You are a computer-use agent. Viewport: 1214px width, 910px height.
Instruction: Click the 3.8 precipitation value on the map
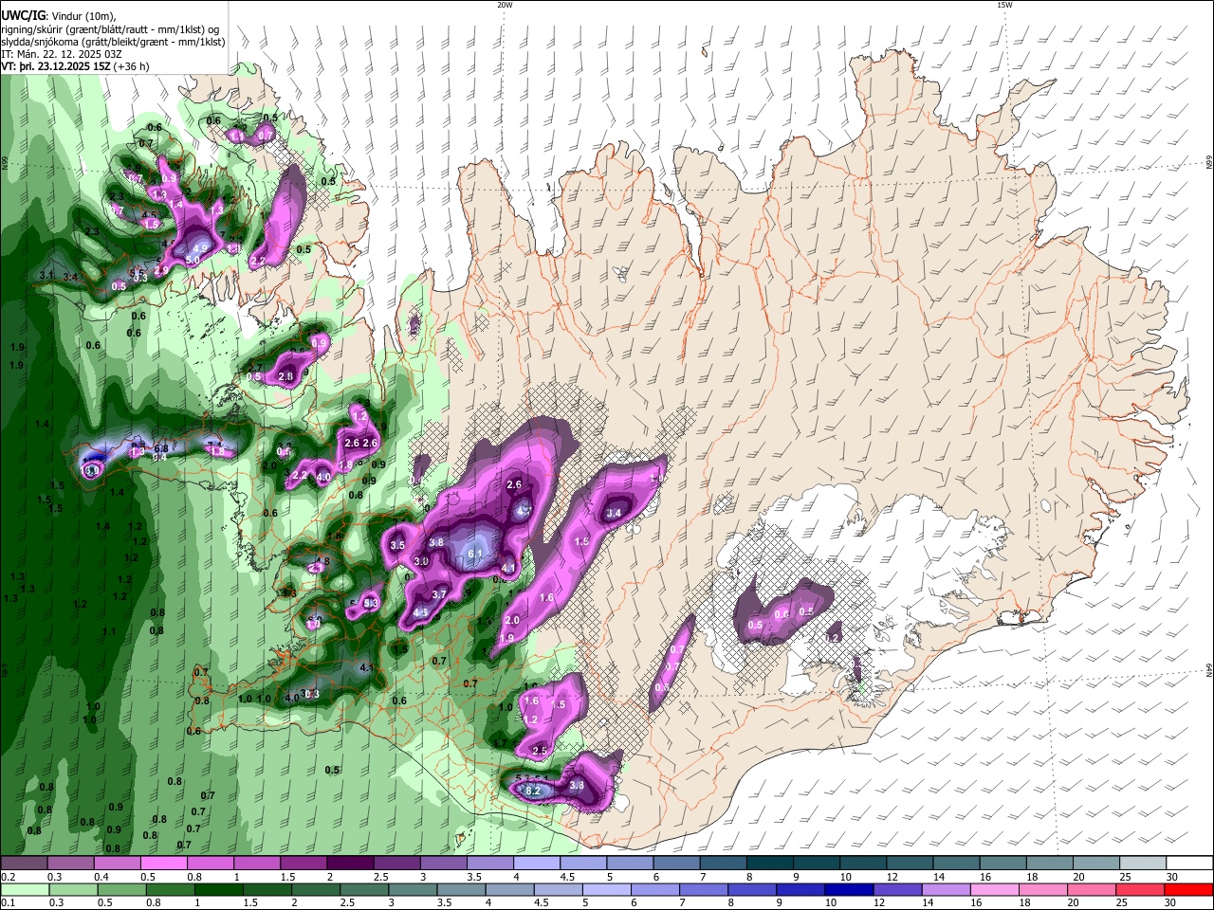point(436,542)
